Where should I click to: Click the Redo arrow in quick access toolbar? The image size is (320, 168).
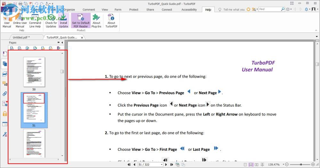tap(41, 4)
